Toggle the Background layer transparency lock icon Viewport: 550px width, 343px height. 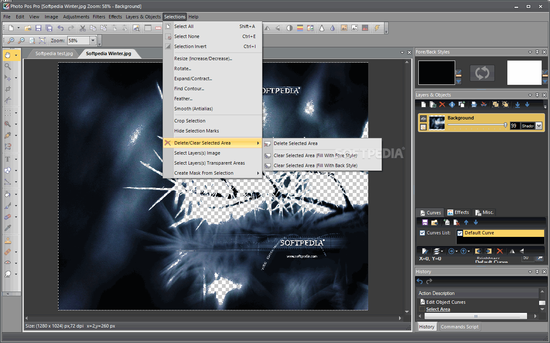point(423,127)
